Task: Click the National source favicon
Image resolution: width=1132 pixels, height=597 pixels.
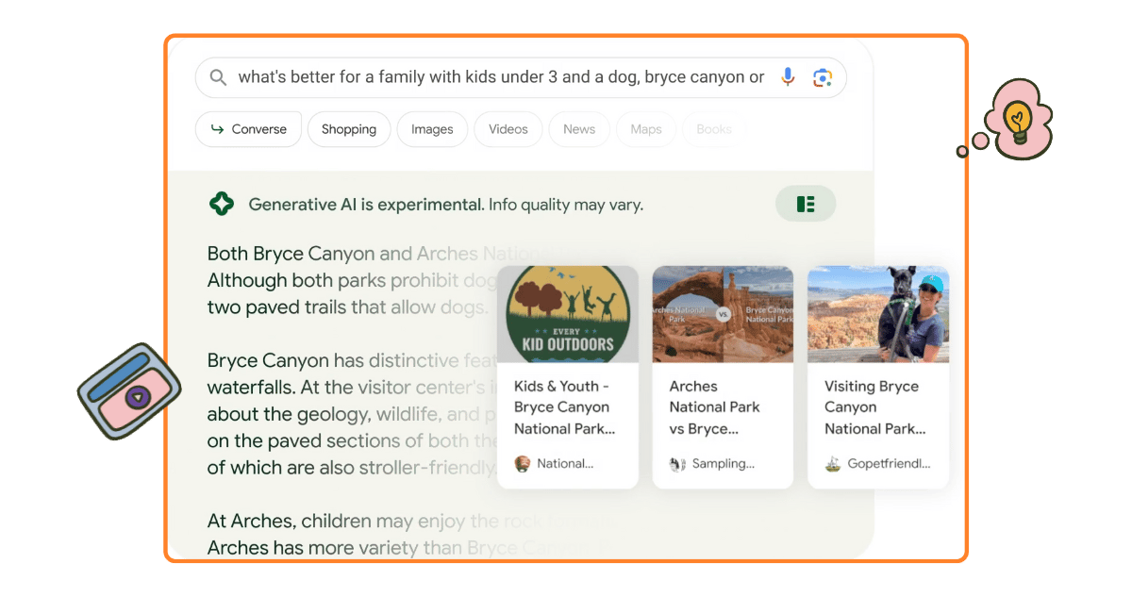Action: (x=523, y=464)
